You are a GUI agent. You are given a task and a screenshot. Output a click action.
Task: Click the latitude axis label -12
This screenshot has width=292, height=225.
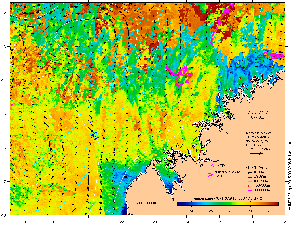pos(4,13)
